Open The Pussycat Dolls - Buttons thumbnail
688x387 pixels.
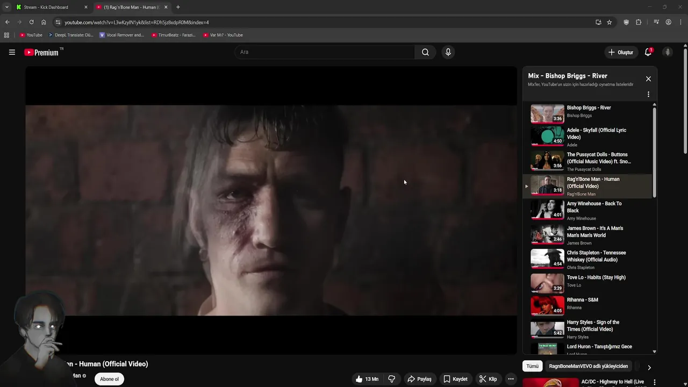coord(547,161)
